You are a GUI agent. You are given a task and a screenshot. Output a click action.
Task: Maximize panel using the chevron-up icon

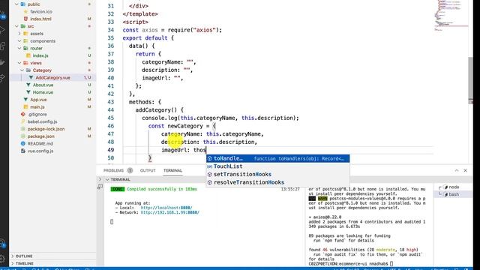tap(457, 170)
